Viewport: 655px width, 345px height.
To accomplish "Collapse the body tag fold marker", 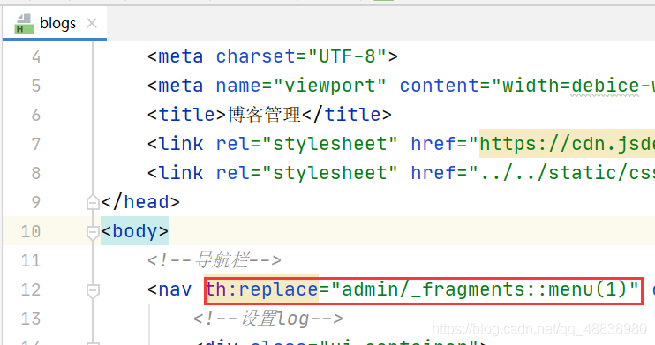I will pyautogui.click(x=93, y=232).
